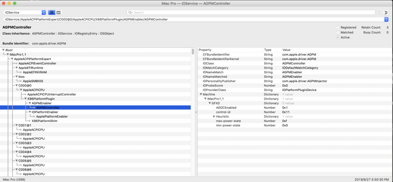This screenshot has height=182, width=393.
Task: Select the IOProbeScore property row
Action: 295,86
